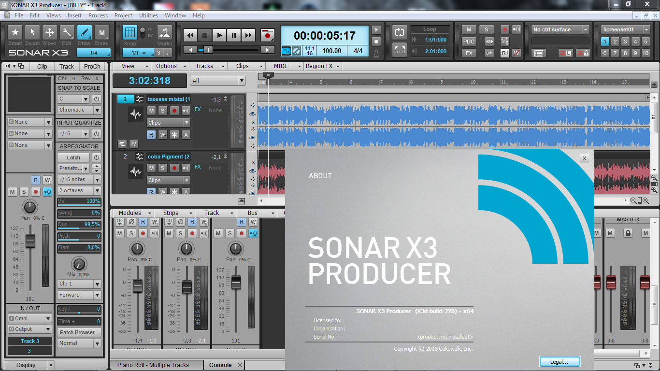Select the Smart tool
This screenshot has height=371, width=660.
point(15,33)
